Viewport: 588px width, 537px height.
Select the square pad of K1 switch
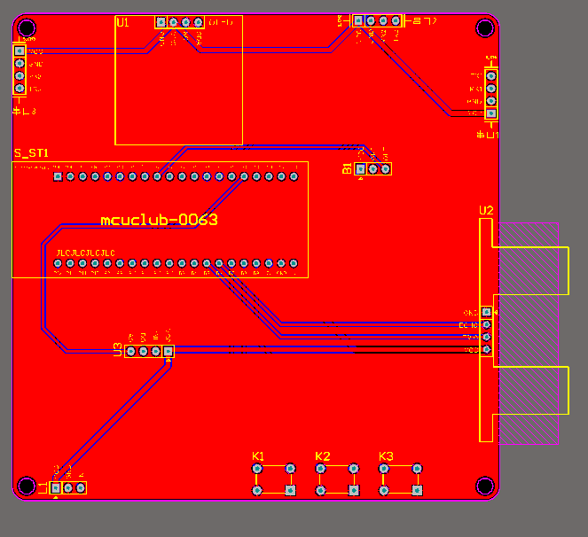coord(290,490)
